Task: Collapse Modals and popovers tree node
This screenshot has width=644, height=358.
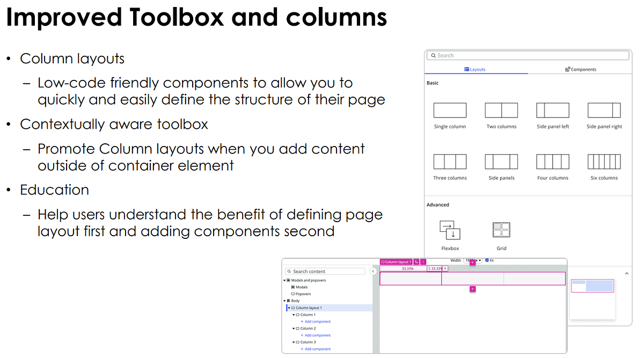Action: point(284,280)
